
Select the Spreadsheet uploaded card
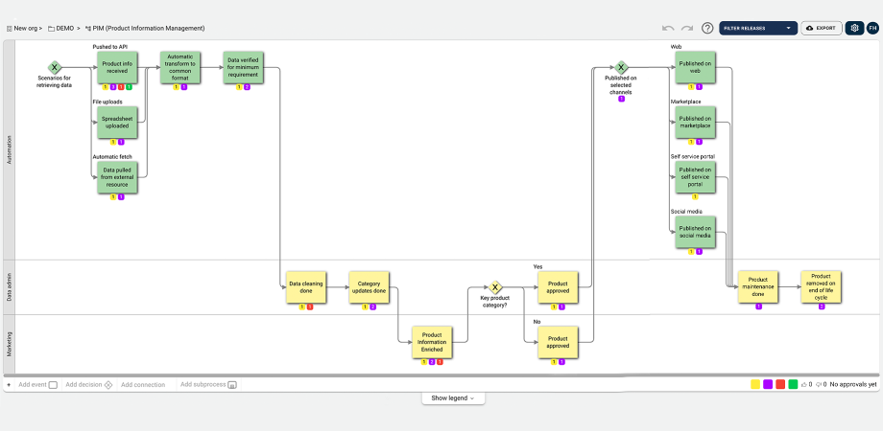(x=117, y=123)
